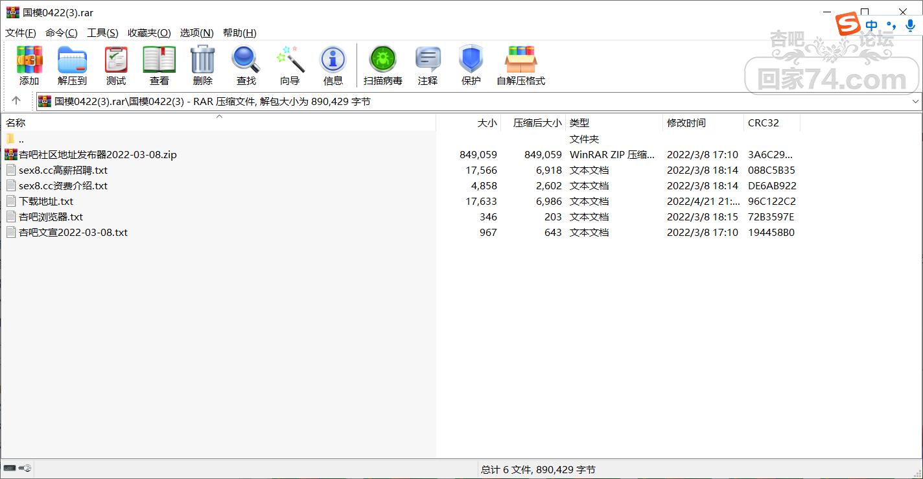The image size is (923, 479).
Task: Click the Sogou microphone voice input icon
Action: [x=910, y=25]
